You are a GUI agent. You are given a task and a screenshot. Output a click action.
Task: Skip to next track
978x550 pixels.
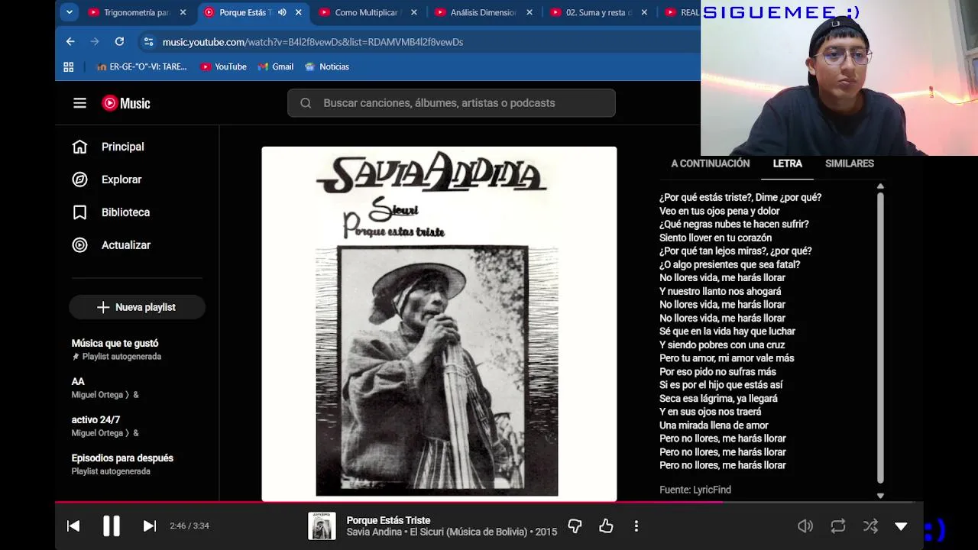150,526
